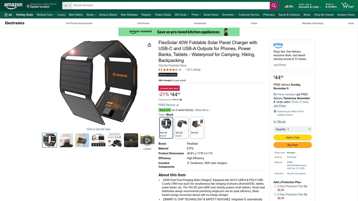Open the All hamburger menu
This screenshot has height=201, width=358.
[x=8, y=15]
